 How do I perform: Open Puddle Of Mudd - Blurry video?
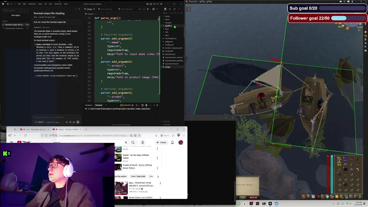pyautogui.click(x=137, y=166)
